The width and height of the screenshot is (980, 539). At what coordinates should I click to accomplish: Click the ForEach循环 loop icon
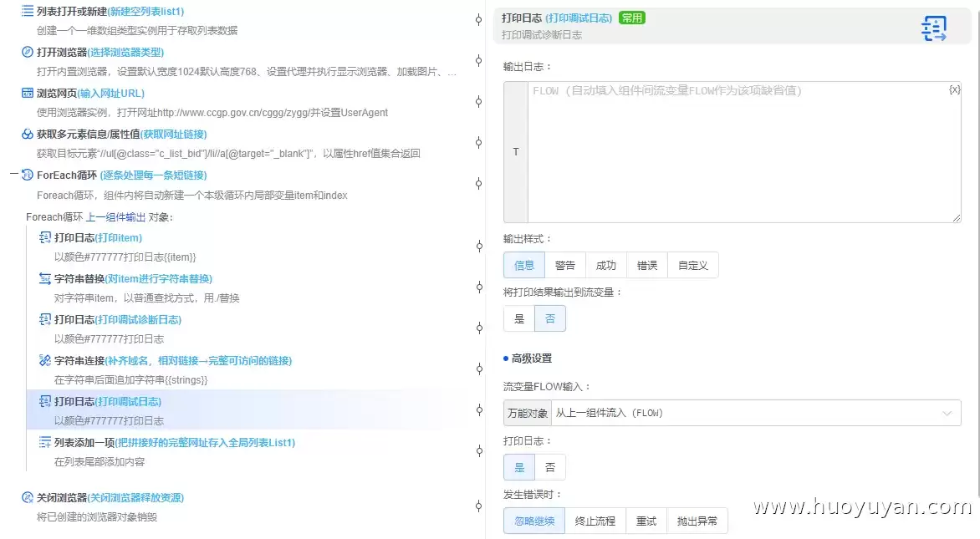[28, 175]
